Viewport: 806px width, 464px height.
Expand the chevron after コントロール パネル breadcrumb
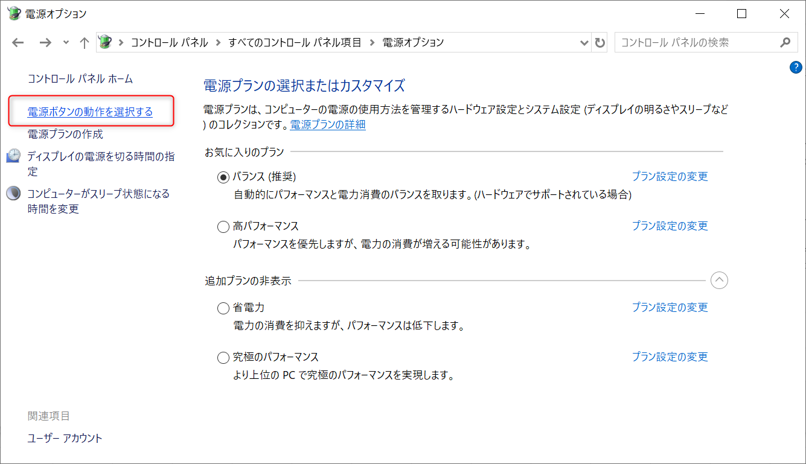tap(219, 43)
